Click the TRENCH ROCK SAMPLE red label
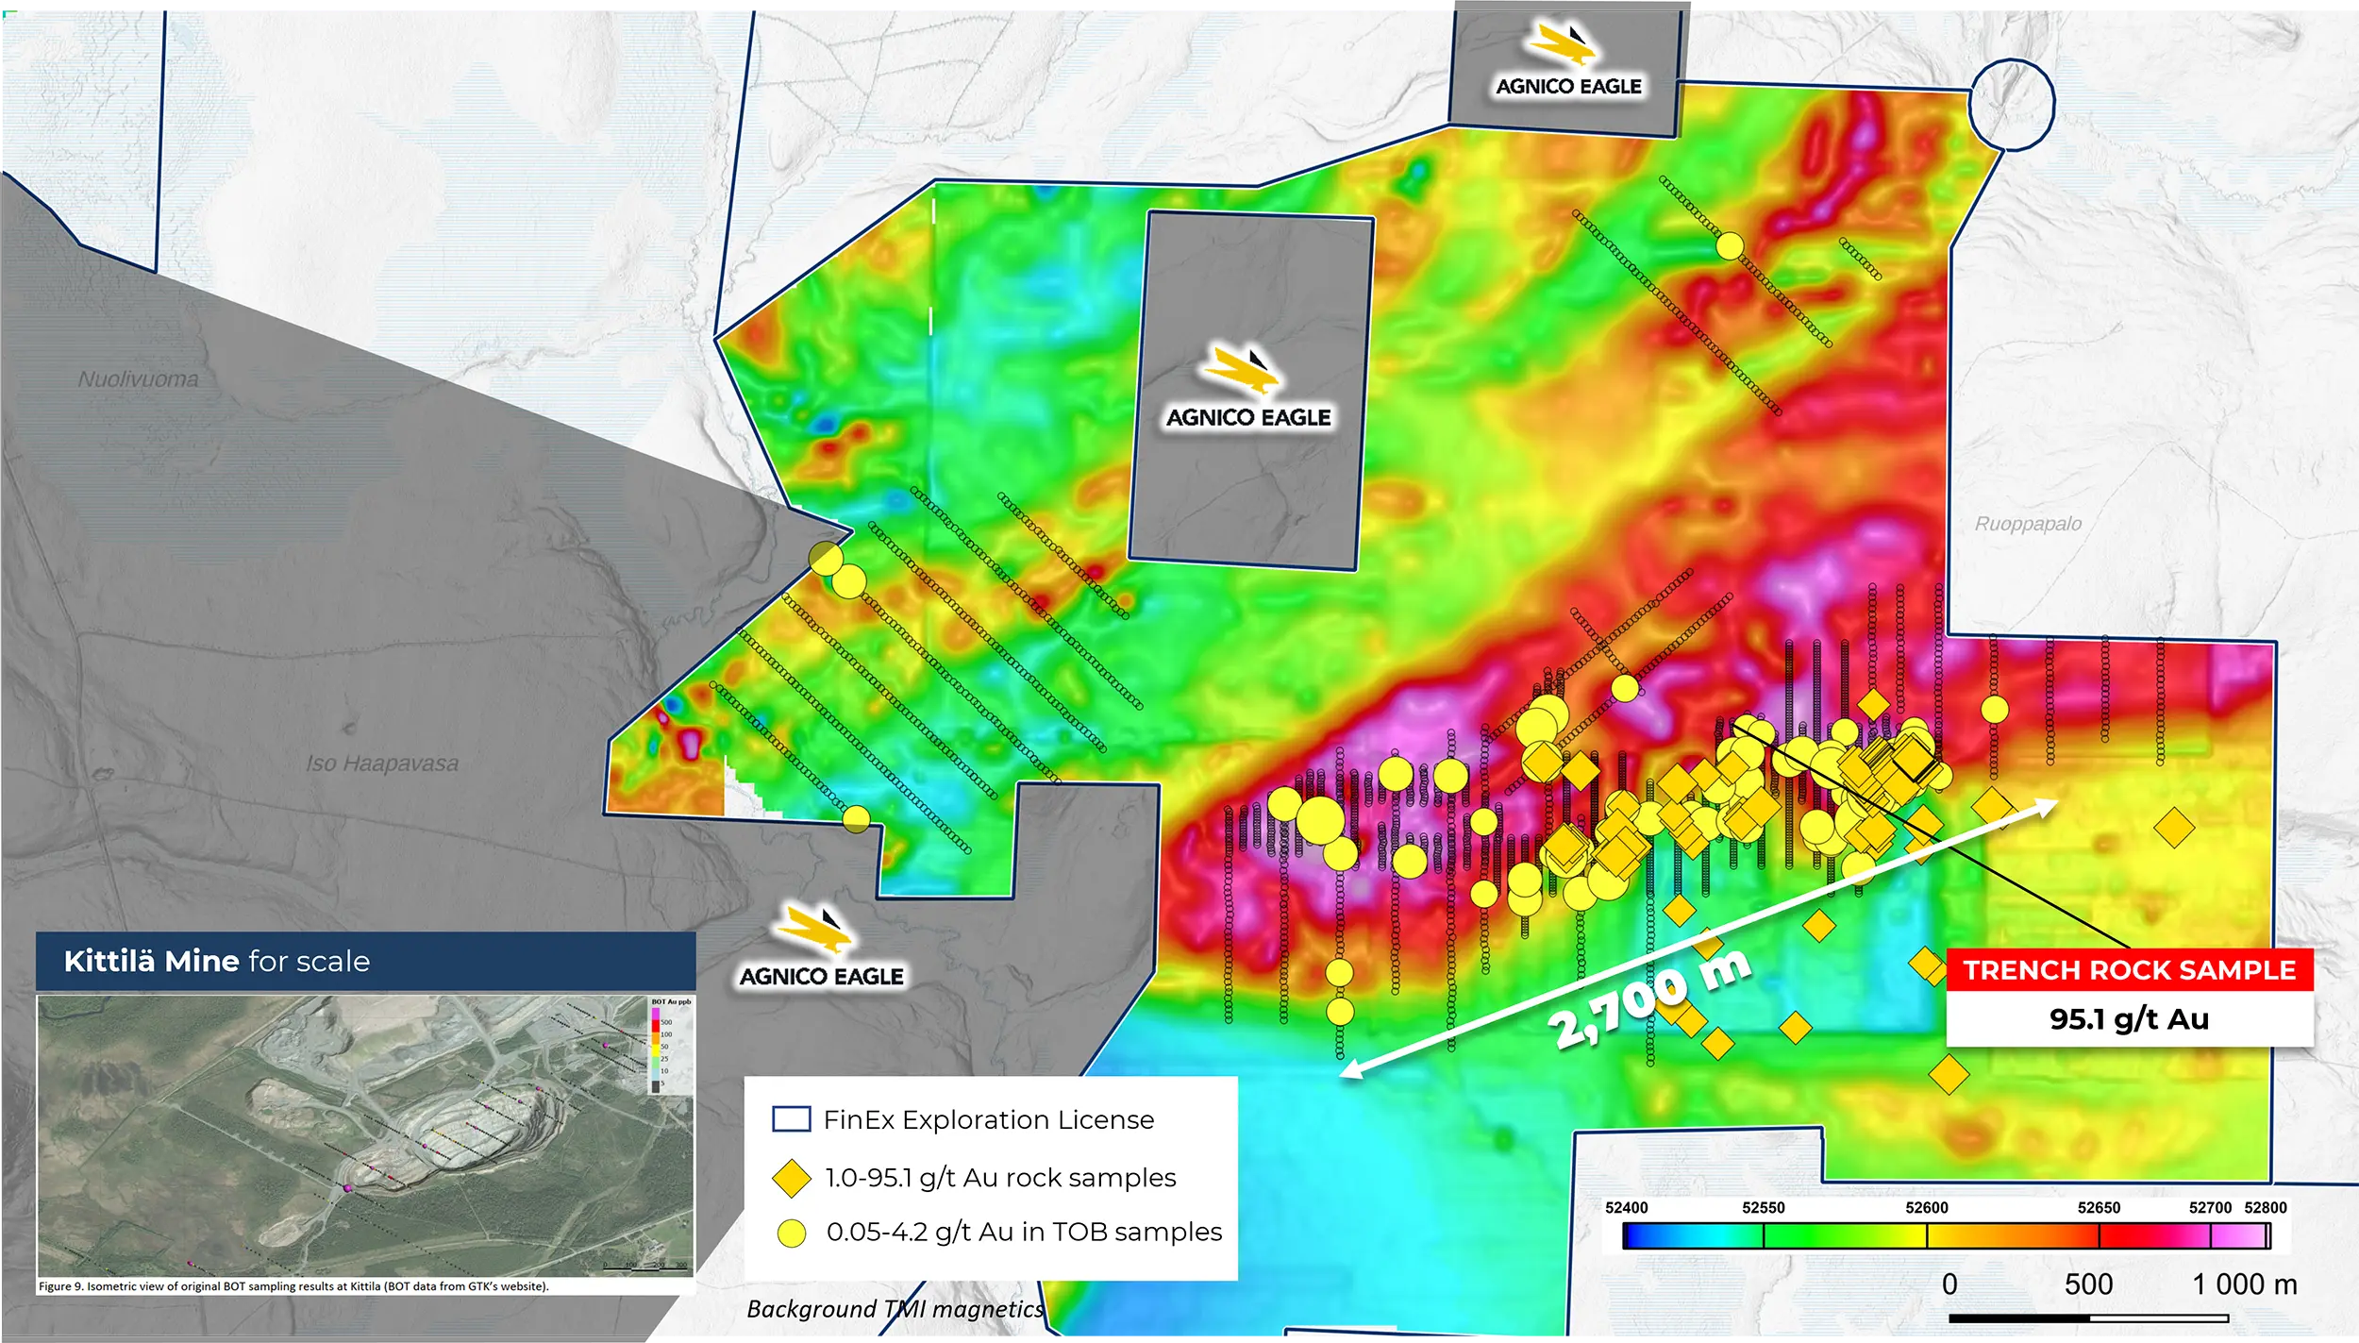 tap(2129, 970)
